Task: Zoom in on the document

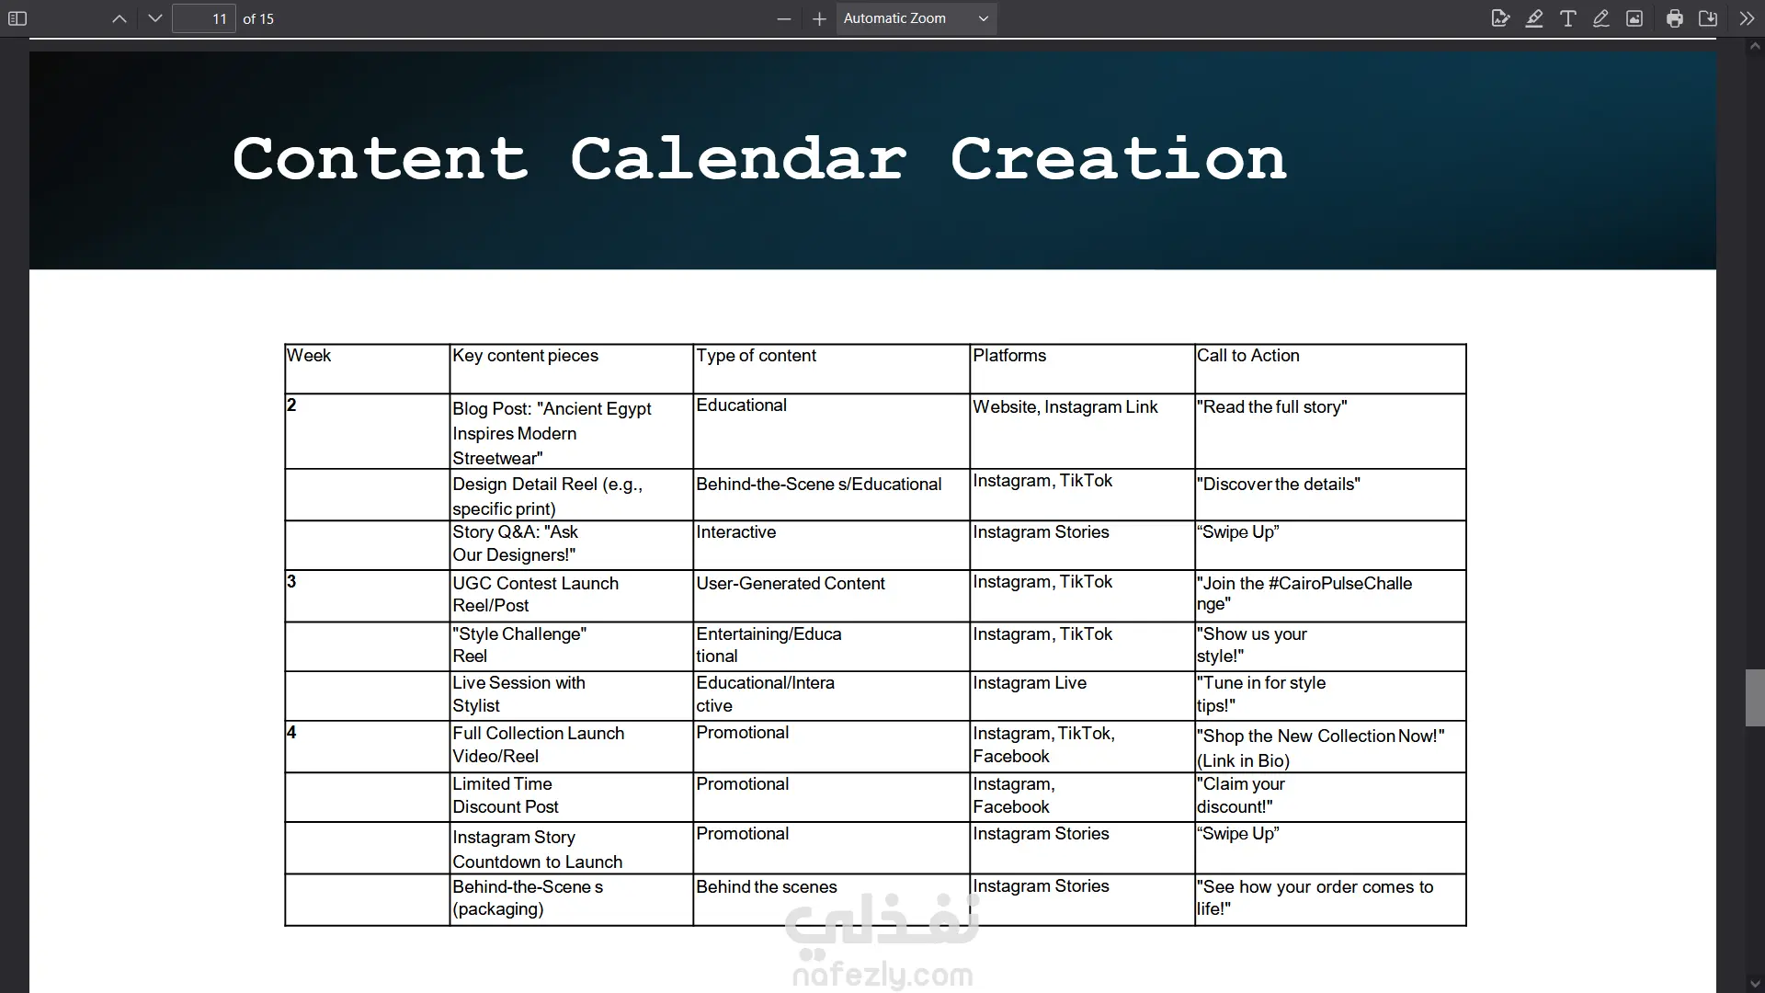Action: (x=819, y=18)
